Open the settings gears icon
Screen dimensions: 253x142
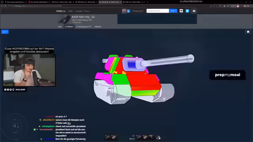[194, 11]
